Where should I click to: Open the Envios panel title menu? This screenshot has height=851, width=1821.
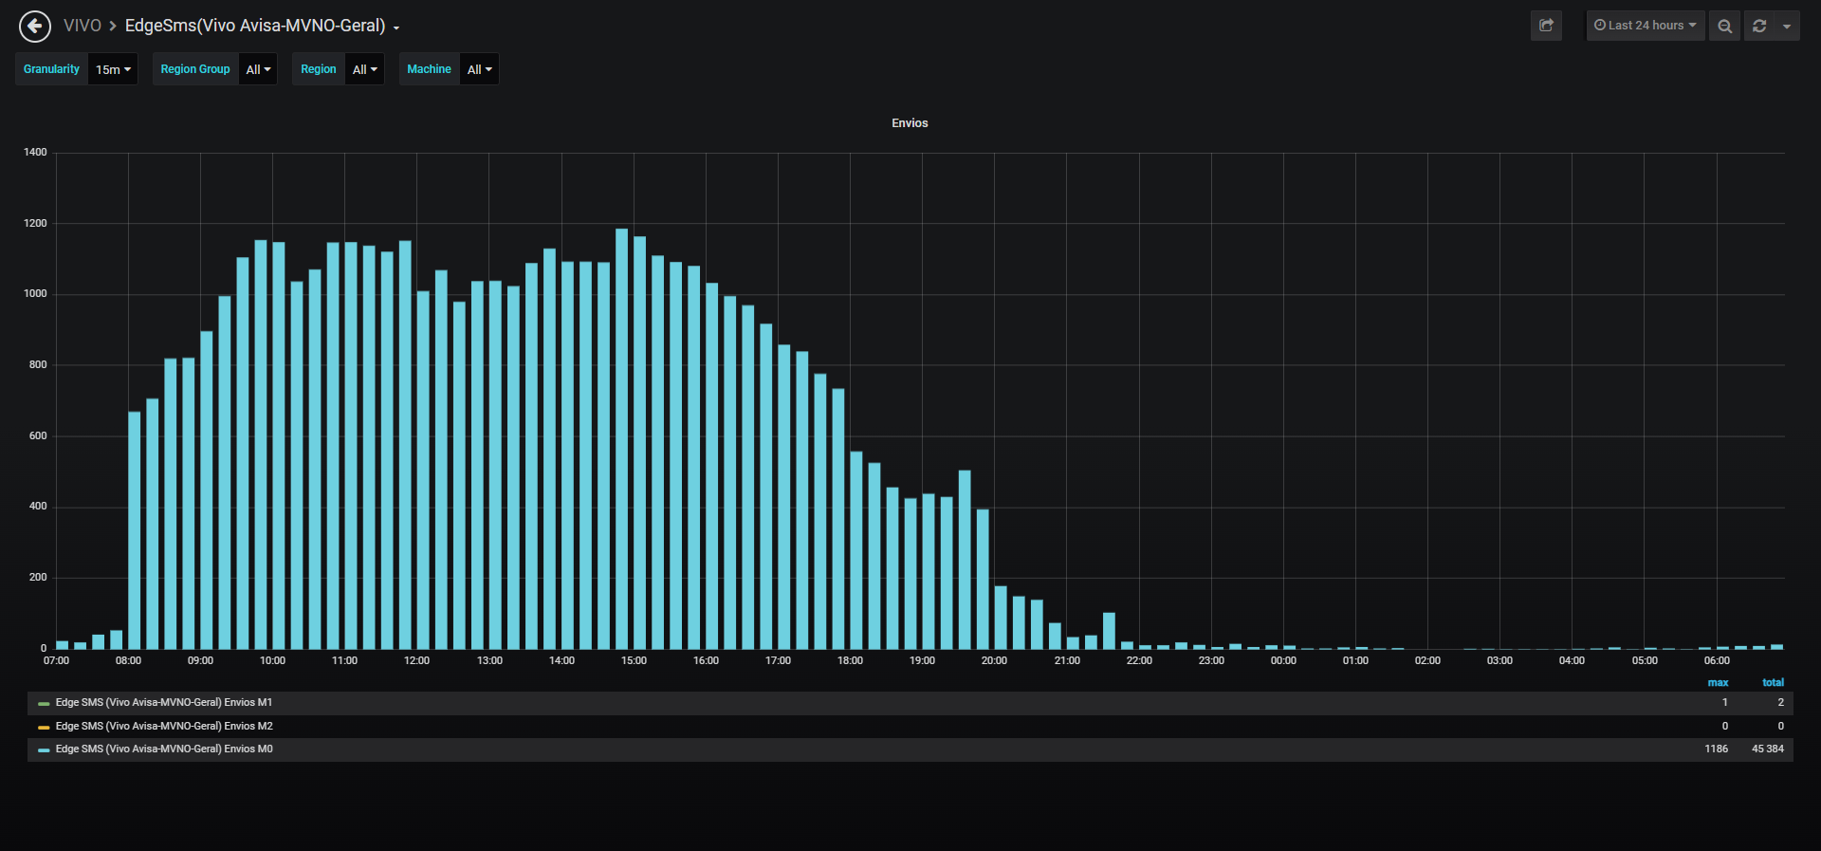point(910,123)
